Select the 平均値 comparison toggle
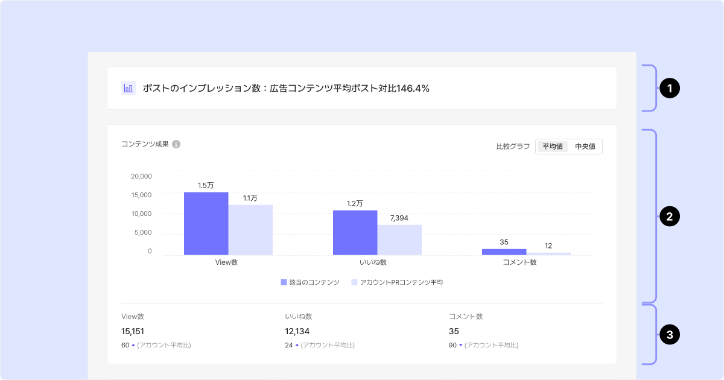 point(553,147)
